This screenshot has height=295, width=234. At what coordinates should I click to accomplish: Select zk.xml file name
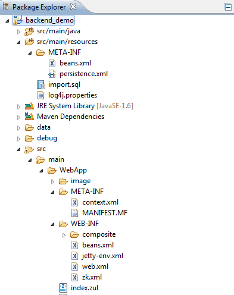(92, 277)
